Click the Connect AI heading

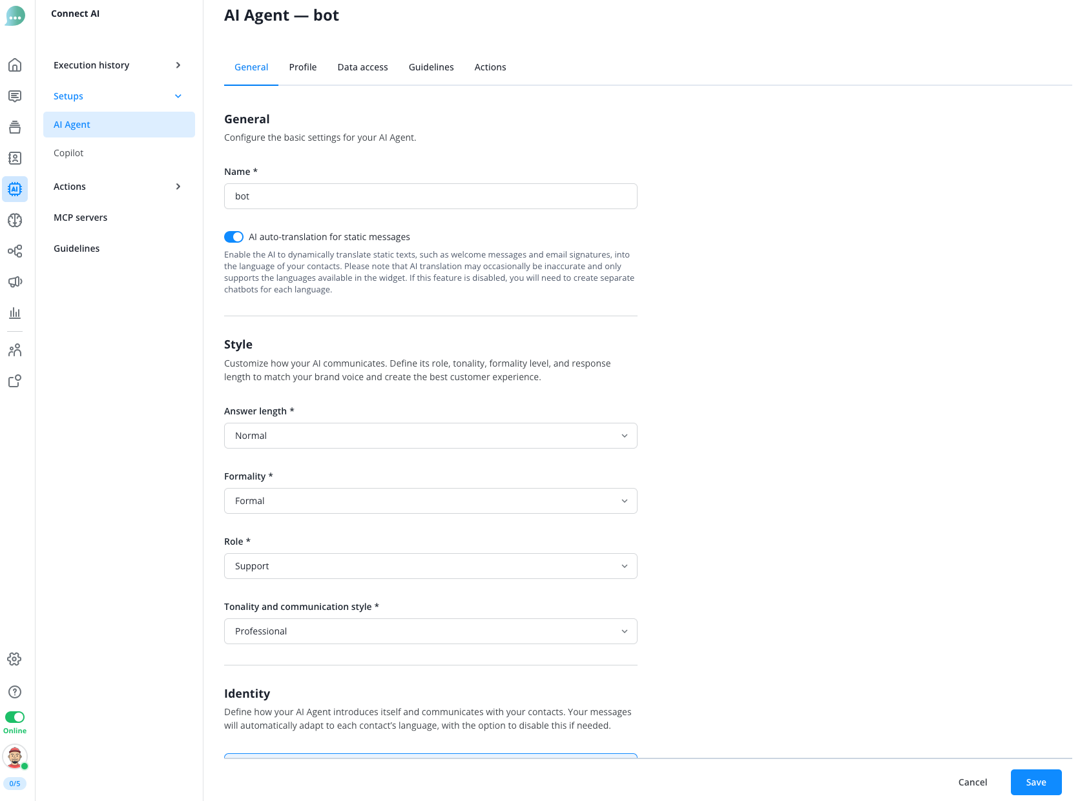coord(76,14)
